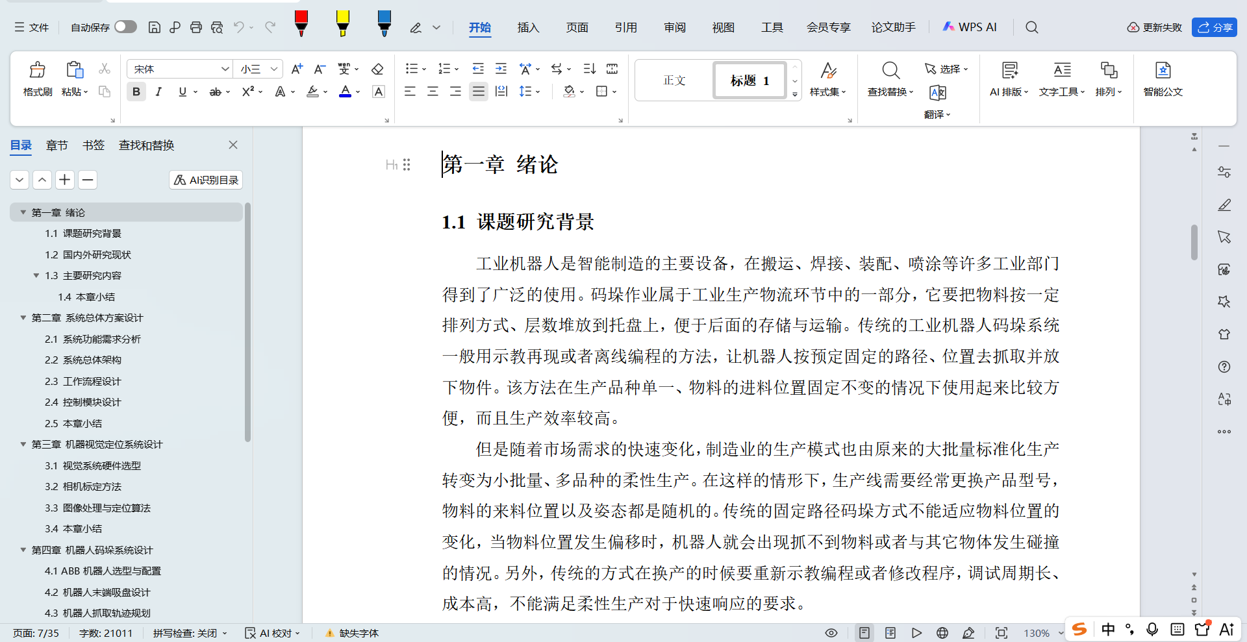Image resolution: width=1247 pixels, height=642 pixels.
Task: Close the navigation pane
Action: 233,145
